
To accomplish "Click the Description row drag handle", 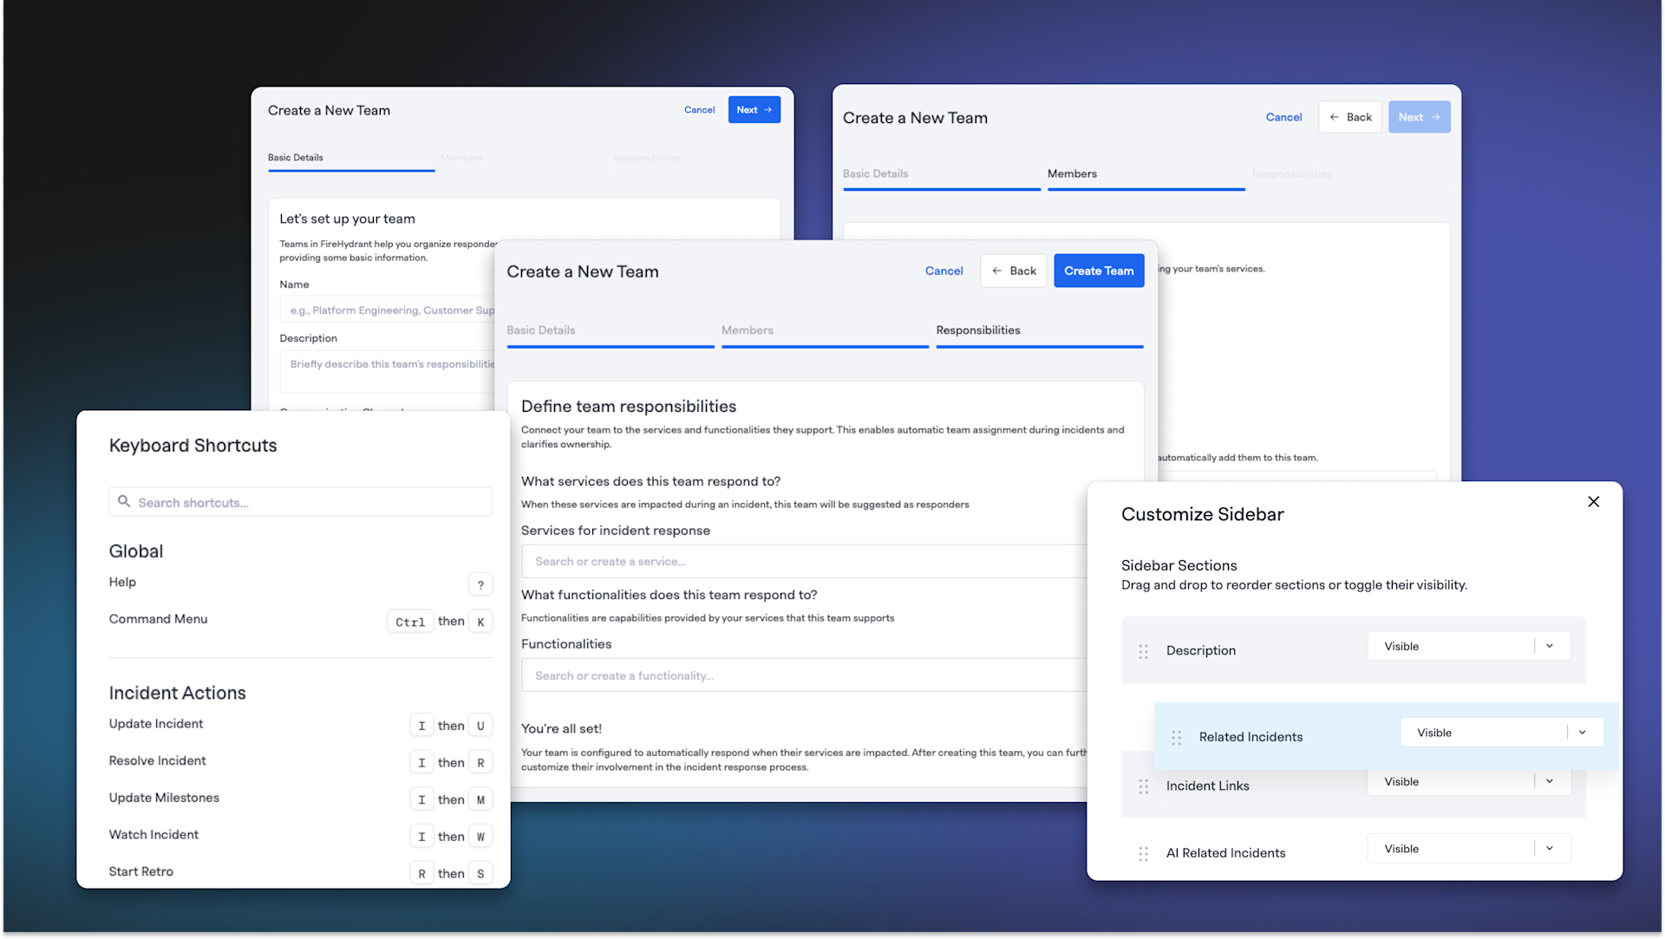I will (1143, 651).
